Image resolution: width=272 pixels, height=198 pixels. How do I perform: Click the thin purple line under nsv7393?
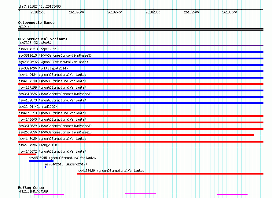(141, 46)
